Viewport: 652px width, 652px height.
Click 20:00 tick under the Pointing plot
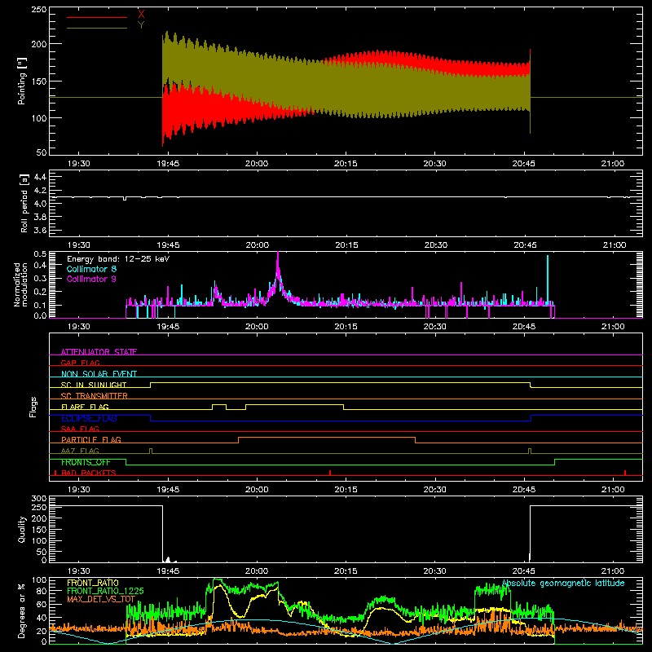click(x=257, y=164)
